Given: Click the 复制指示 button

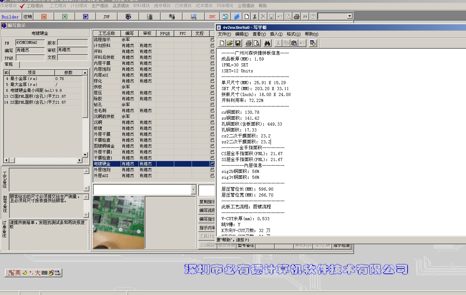Looking at the screenshot, I should point(207,202).
